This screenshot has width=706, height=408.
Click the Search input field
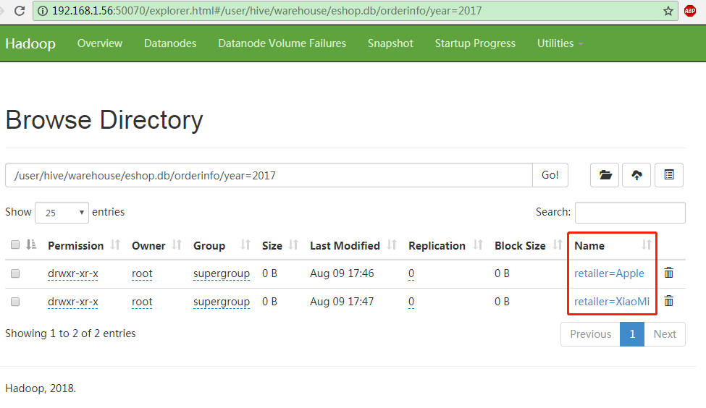click(629, 213)
